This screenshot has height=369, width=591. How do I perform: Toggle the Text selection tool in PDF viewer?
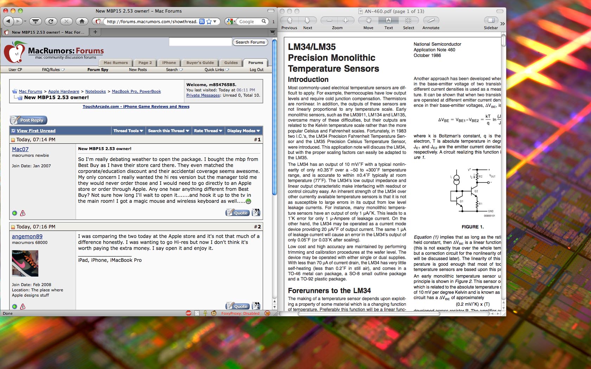click(x=388, y=20)
